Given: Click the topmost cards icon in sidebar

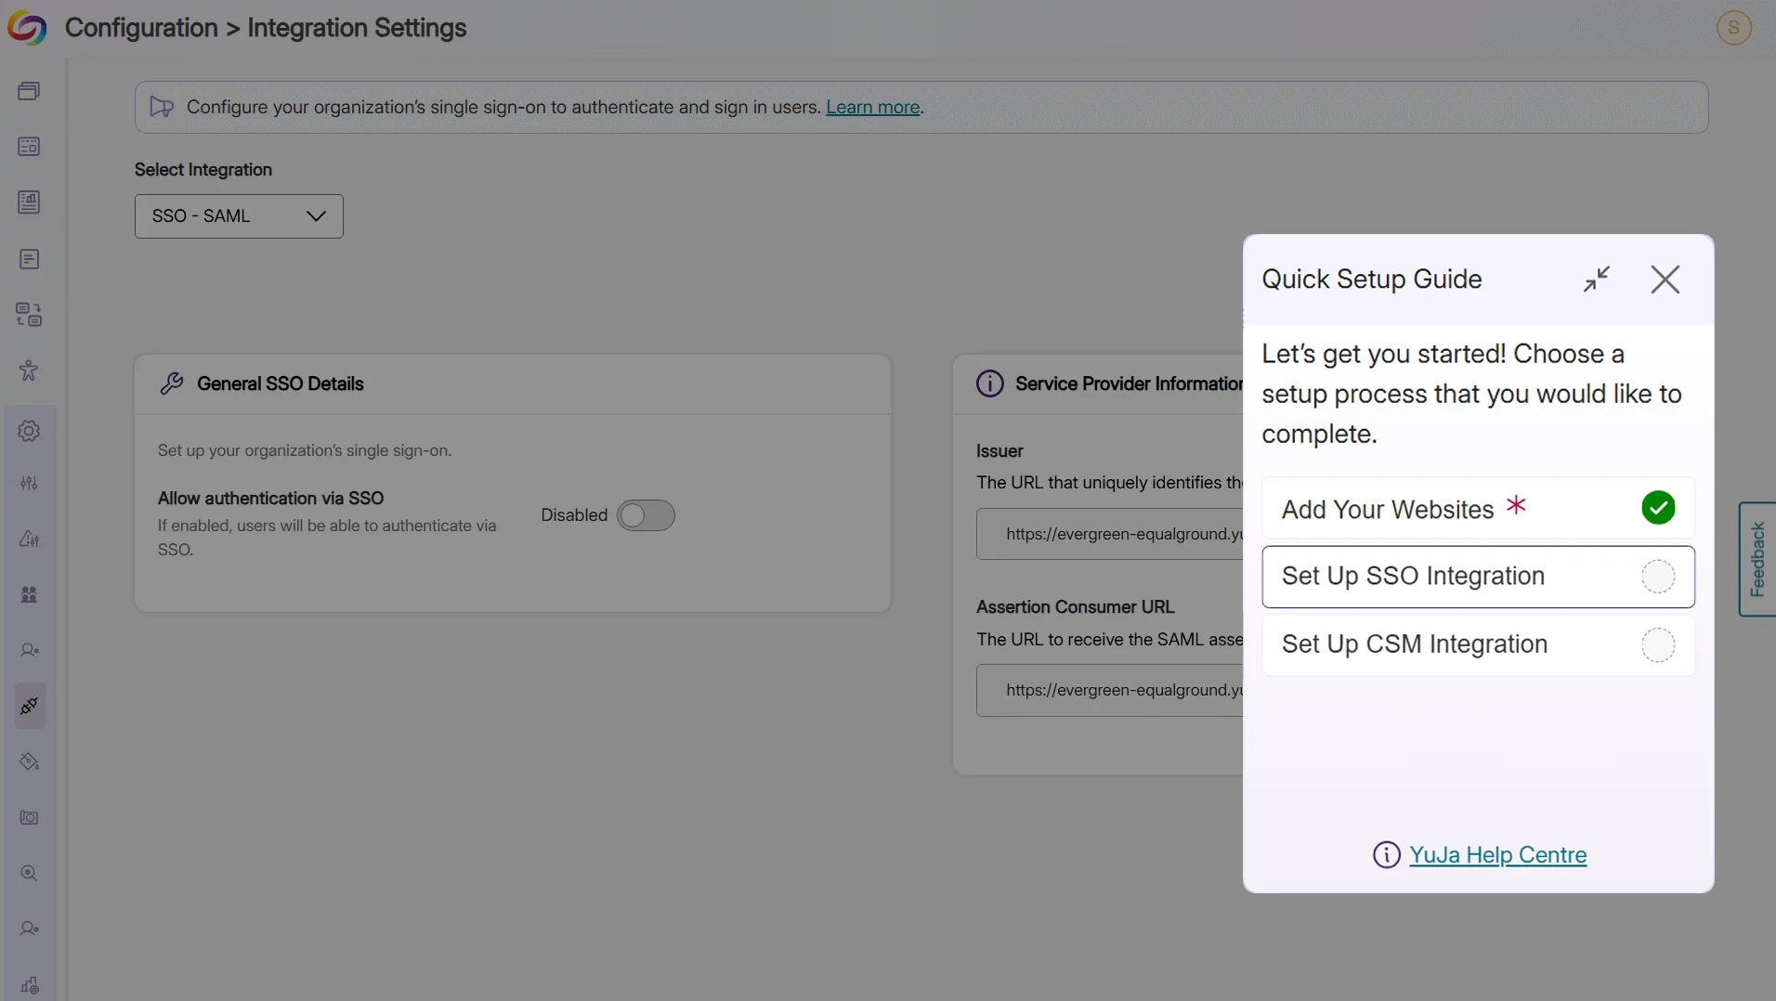Looking at the screenshot, I should (29, 90).
